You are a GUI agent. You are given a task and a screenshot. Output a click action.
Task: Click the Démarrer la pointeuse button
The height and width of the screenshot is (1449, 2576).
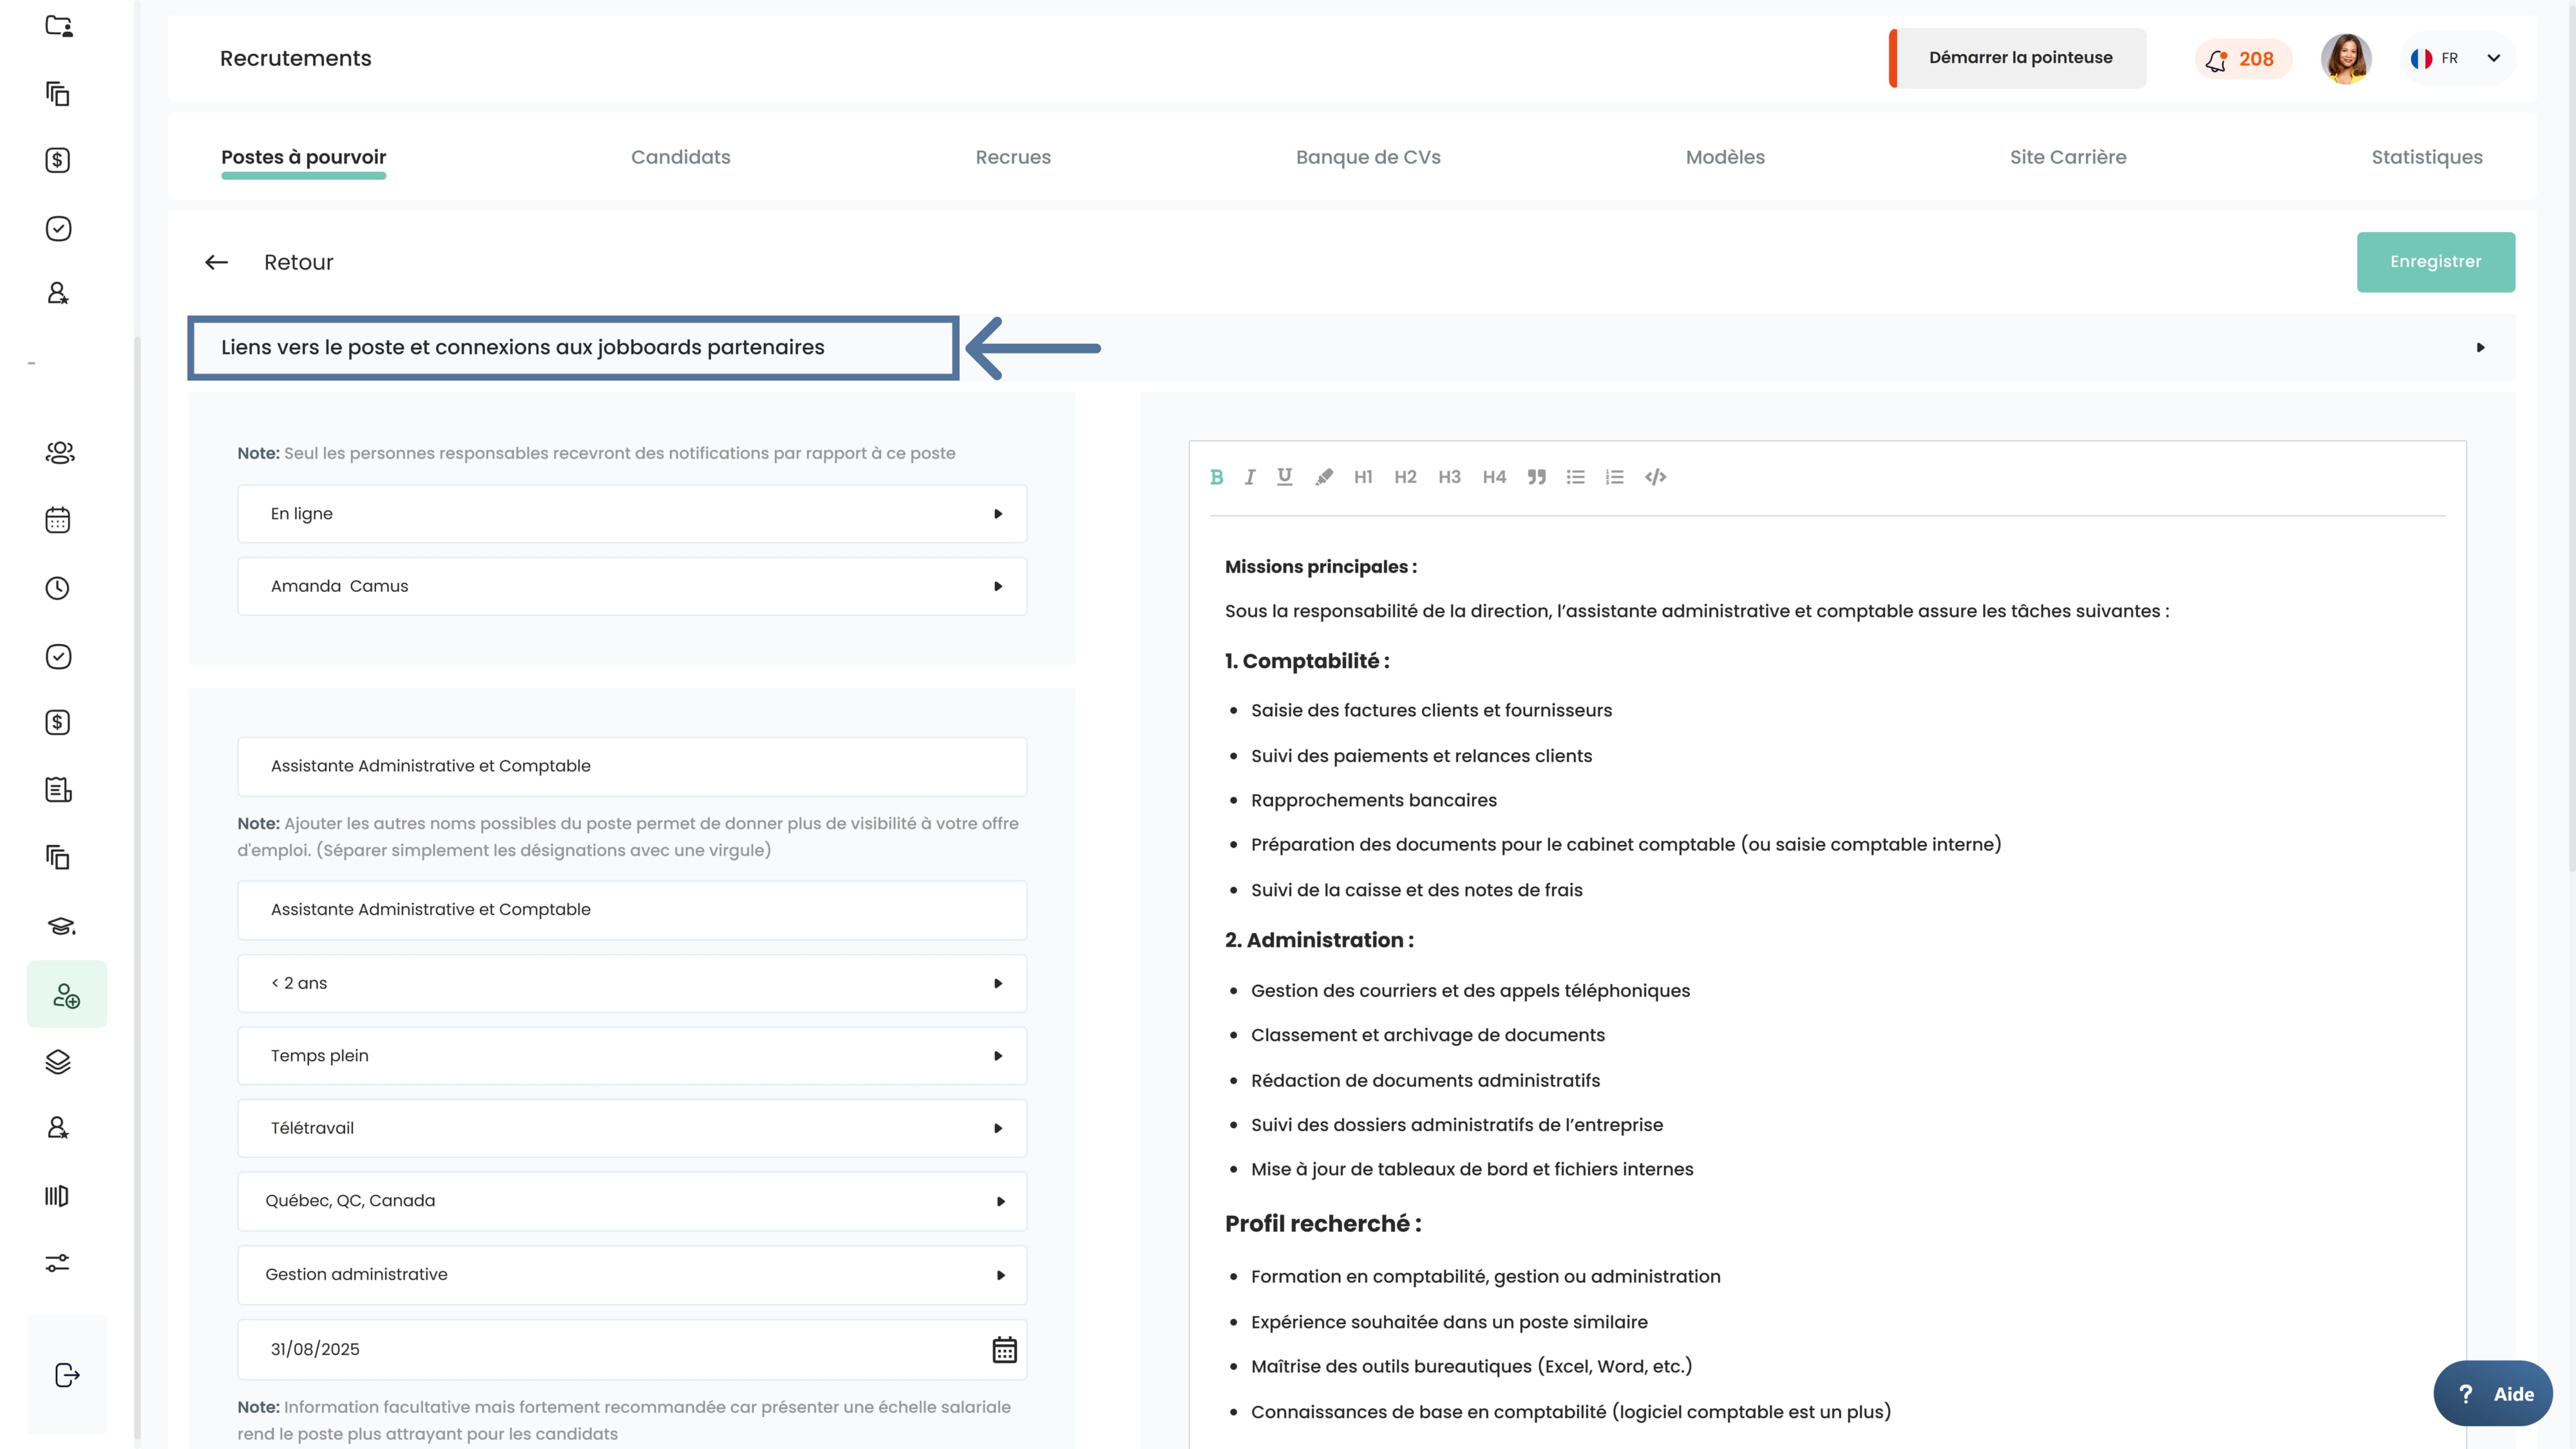click(x=2020, y=58)
